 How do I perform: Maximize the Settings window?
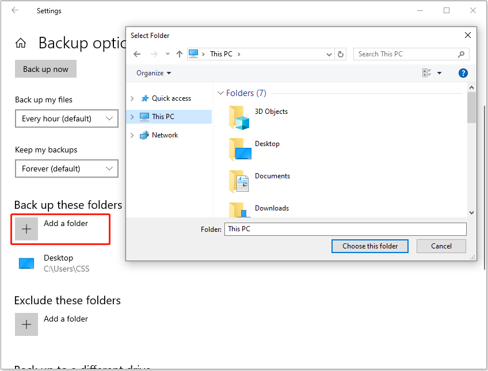pos(447,10)
